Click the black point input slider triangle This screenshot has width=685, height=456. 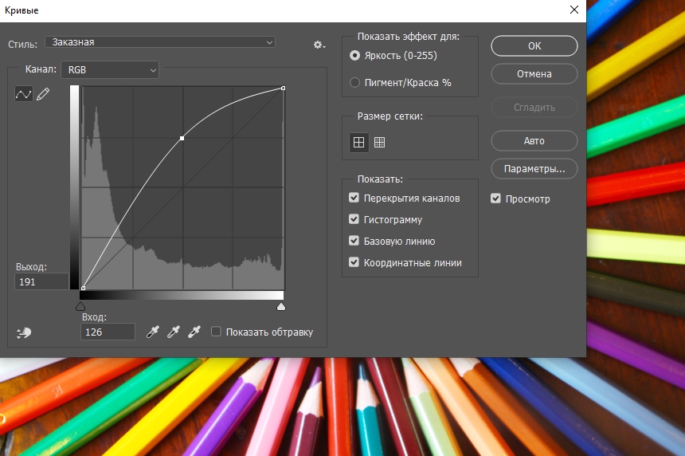pos(80,306)
